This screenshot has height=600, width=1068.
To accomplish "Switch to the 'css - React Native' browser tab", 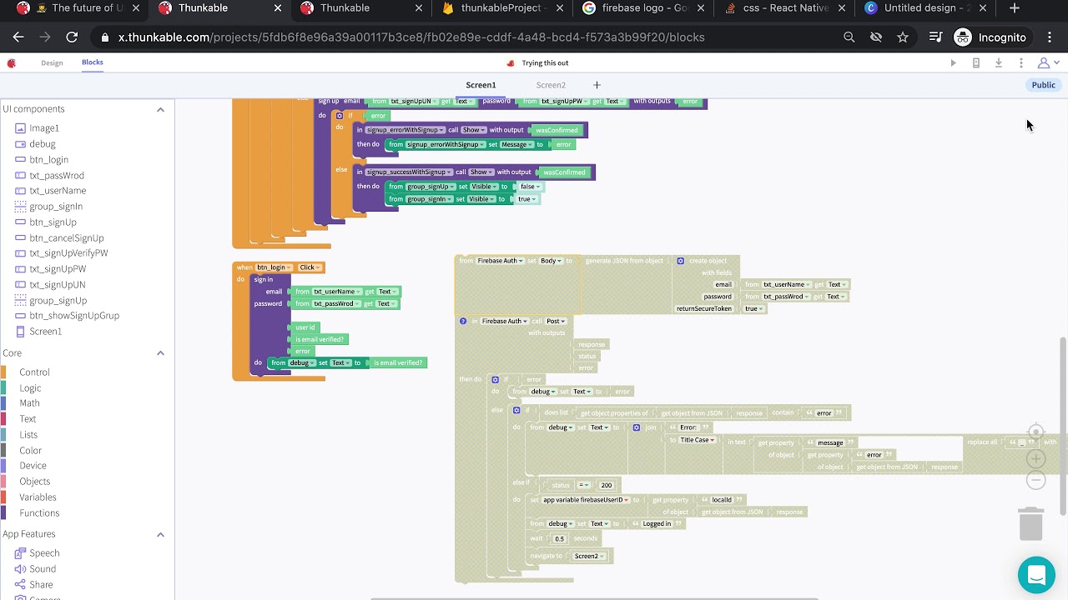I will pos(786,8).
